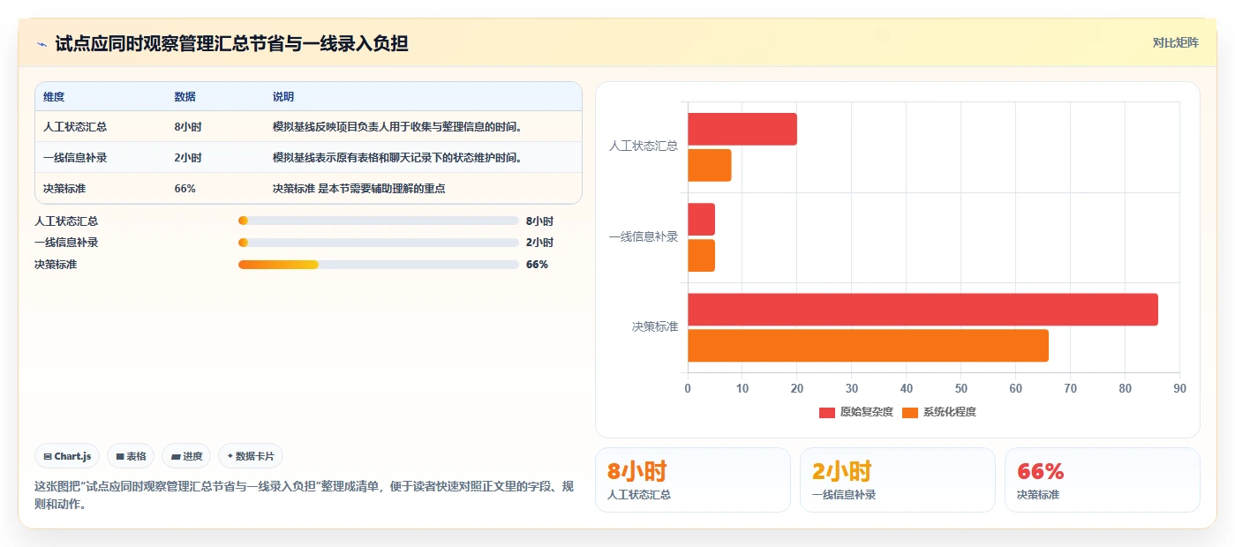This screenshot has width=1235, height=547.
Task: Click the red 决策标准 chart bar
Action: coord(923,310)
